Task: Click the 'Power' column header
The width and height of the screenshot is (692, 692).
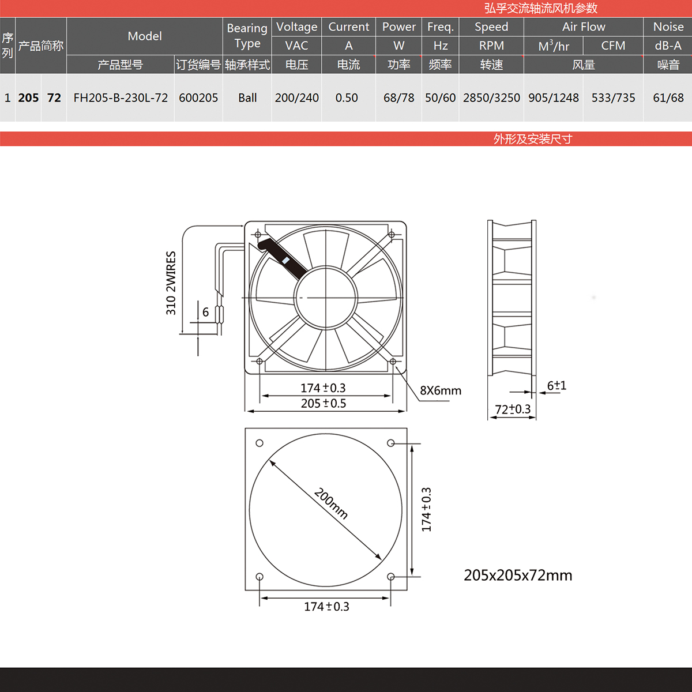Action: click(x=399, y=27)
